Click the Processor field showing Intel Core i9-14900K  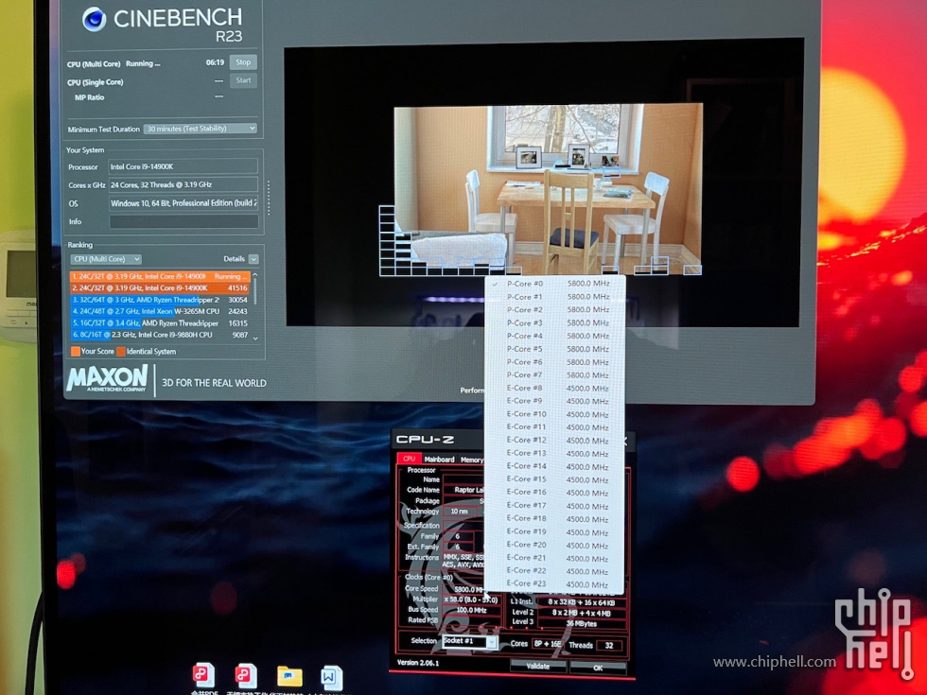tap(184, 166)
